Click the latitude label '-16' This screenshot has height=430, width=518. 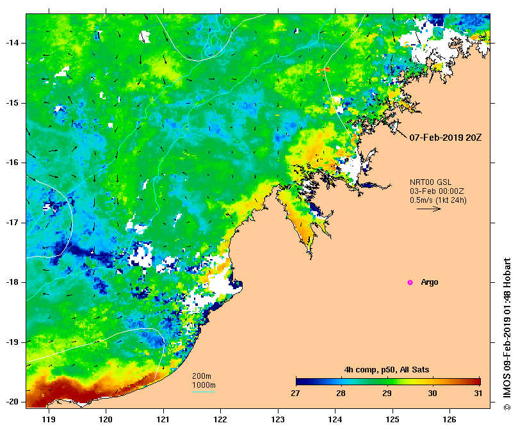[x=12, y=163]
